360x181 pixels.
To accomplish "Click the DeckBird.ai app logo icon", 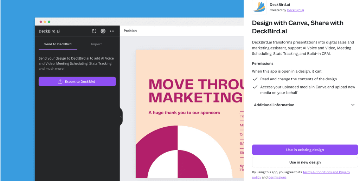I will [x=259, y=7].
